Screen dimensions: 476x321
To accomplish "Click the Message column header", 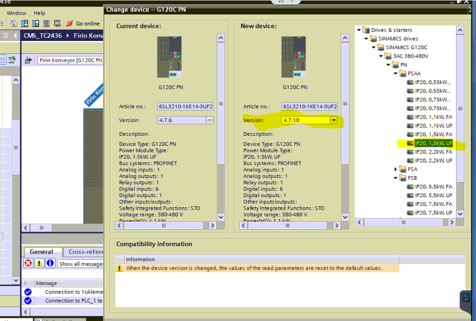I will [x=69, y=283].
